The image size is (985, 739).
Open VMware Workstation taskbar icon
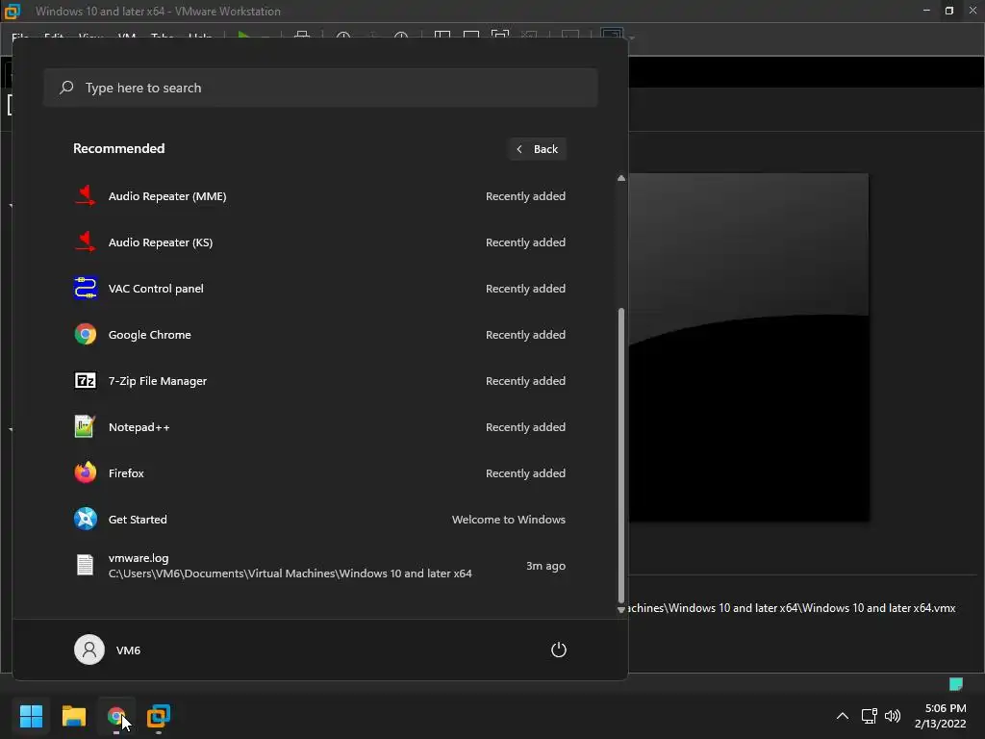coord(159,716)
